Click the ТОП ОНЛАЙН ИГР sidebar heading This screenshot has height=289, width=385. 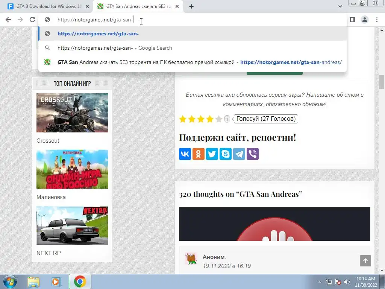pos(72,84)
